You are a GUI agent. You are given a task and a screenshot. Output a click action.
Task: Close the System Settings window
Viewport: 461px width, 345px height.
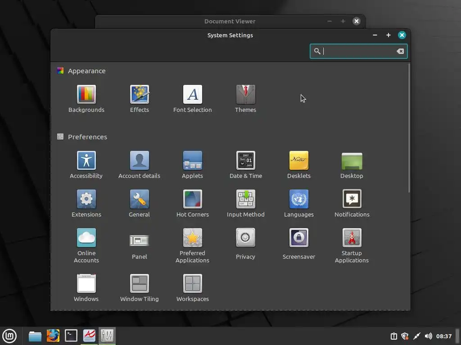[402, 35]
